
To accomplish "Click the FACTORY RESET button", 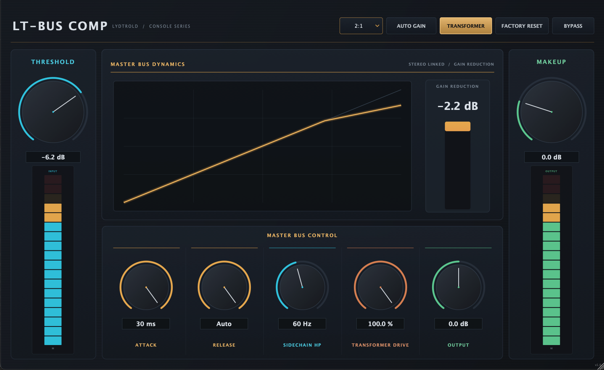I will (522, 26).
